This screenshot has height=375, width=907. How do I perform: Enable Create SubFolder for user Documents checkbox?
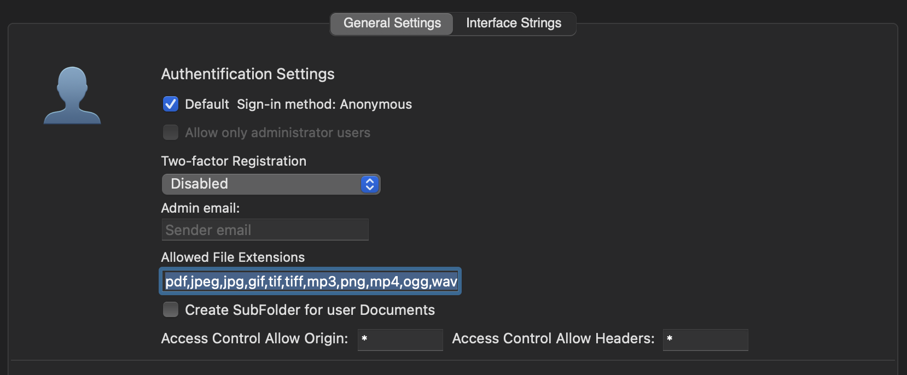click(171, 310)
